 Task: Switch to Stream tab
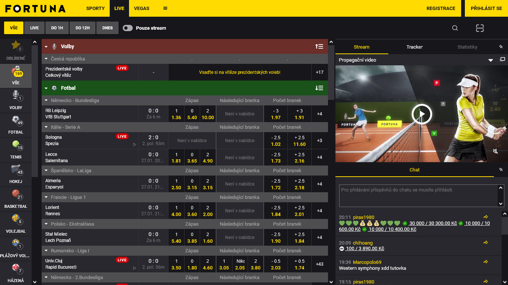(x=361, y=47)
